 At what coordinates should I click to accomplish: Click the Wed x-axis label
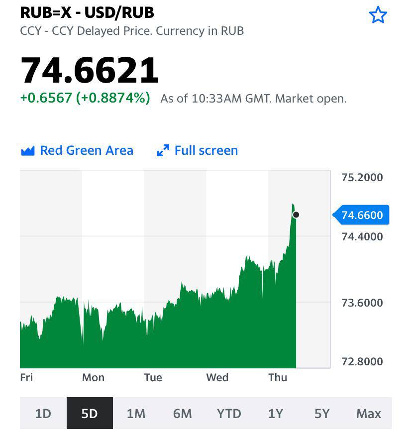pyautogui.click(x=217, y=378)
